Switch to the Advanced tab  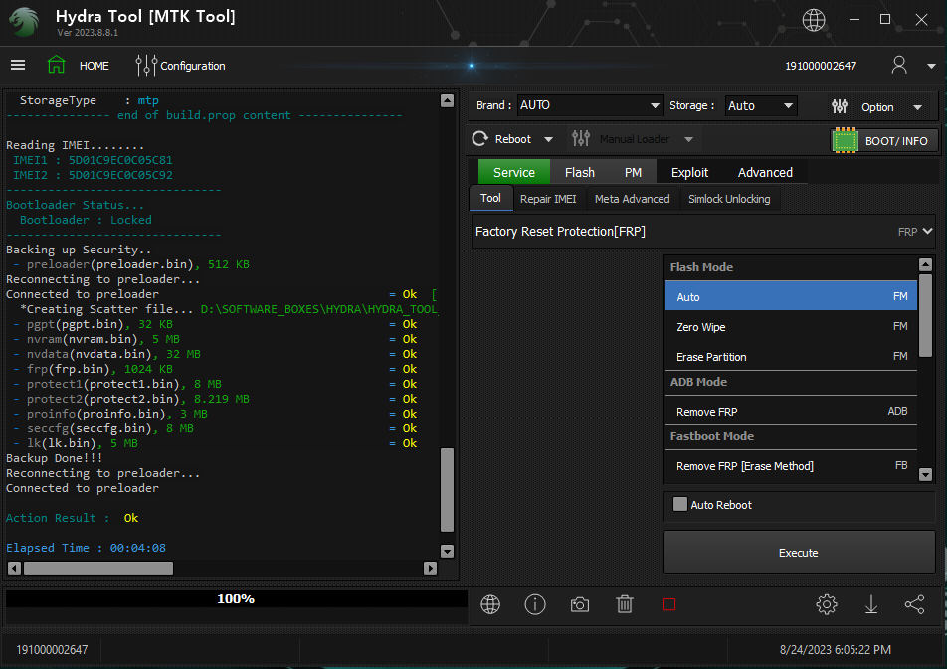pyautogui.click(x=765, y=172)
